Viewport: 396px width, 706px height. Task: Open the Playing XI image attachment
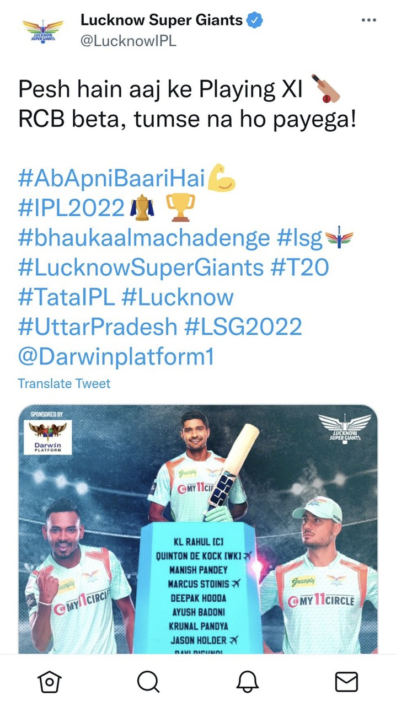coord(198,529)
